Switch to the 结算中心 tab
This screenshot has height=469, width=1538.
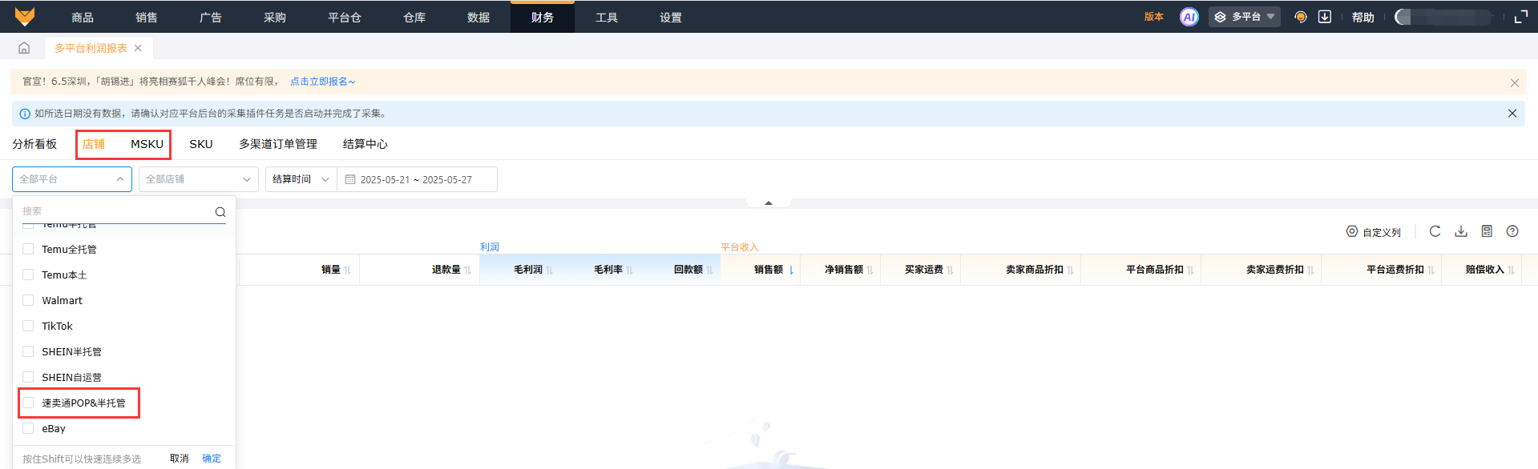[x=365, y=144]
